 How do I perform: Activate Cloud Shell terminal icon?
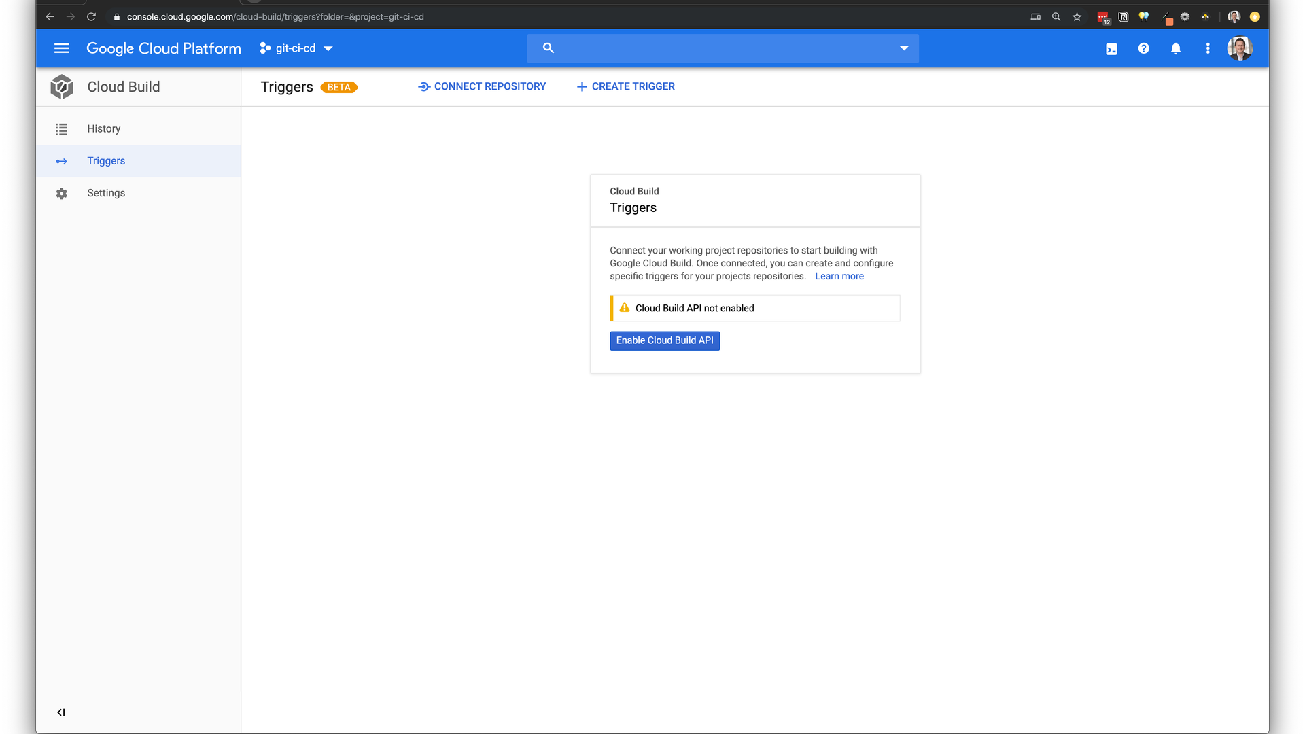pos(1111,49)
